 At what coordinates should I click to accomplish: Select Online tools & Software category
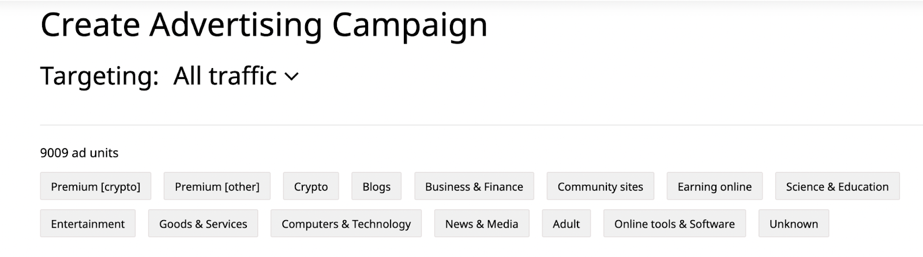click(674, 224)
